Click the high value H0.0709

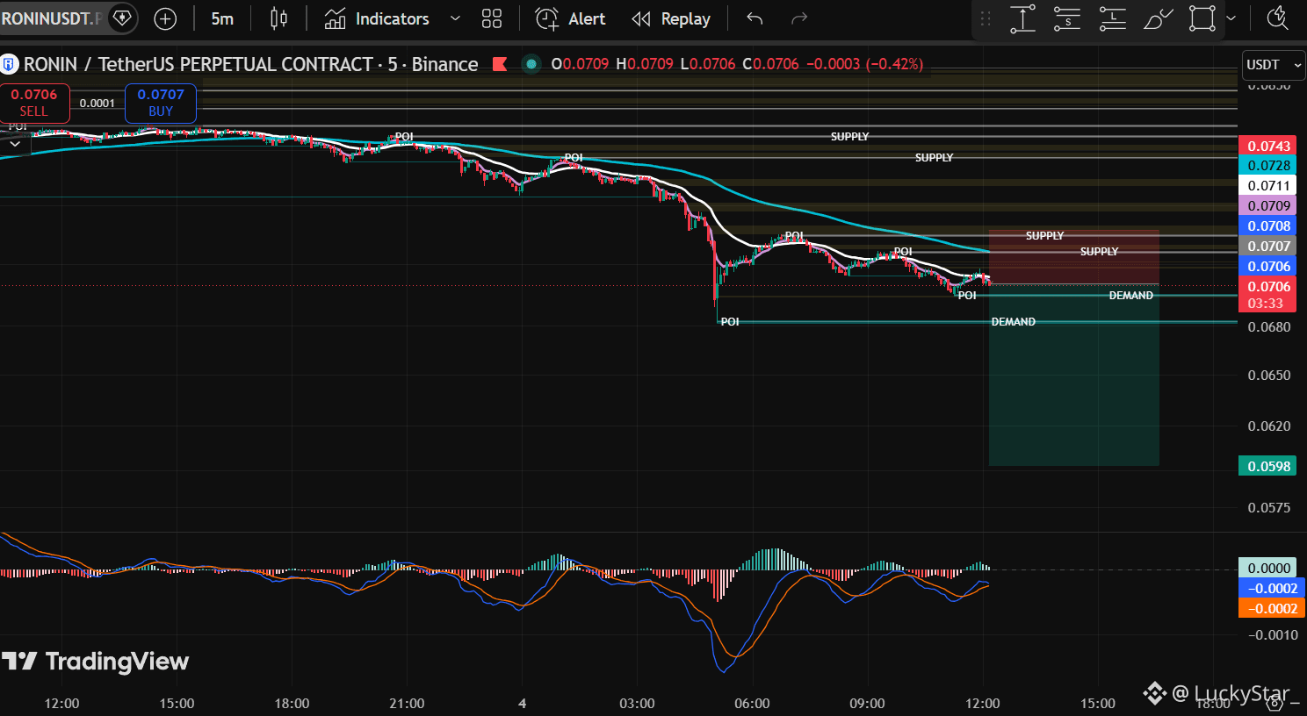645,64
